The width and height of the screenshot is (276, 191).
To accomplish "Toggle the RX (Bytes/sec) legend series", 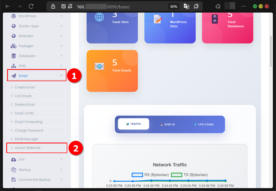I will (x=150, y=175).
